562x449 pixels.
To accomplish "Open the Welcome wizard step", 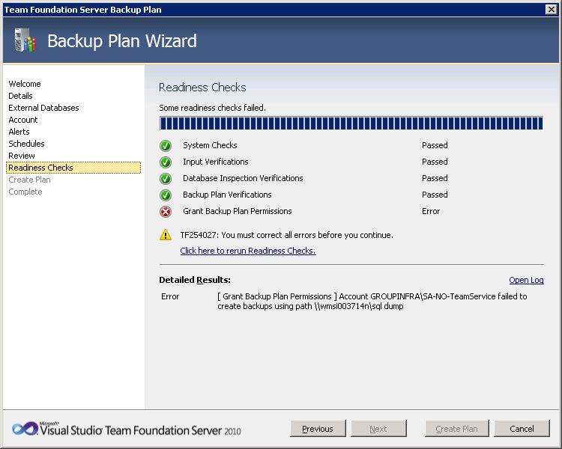I will tap(25, 84).
